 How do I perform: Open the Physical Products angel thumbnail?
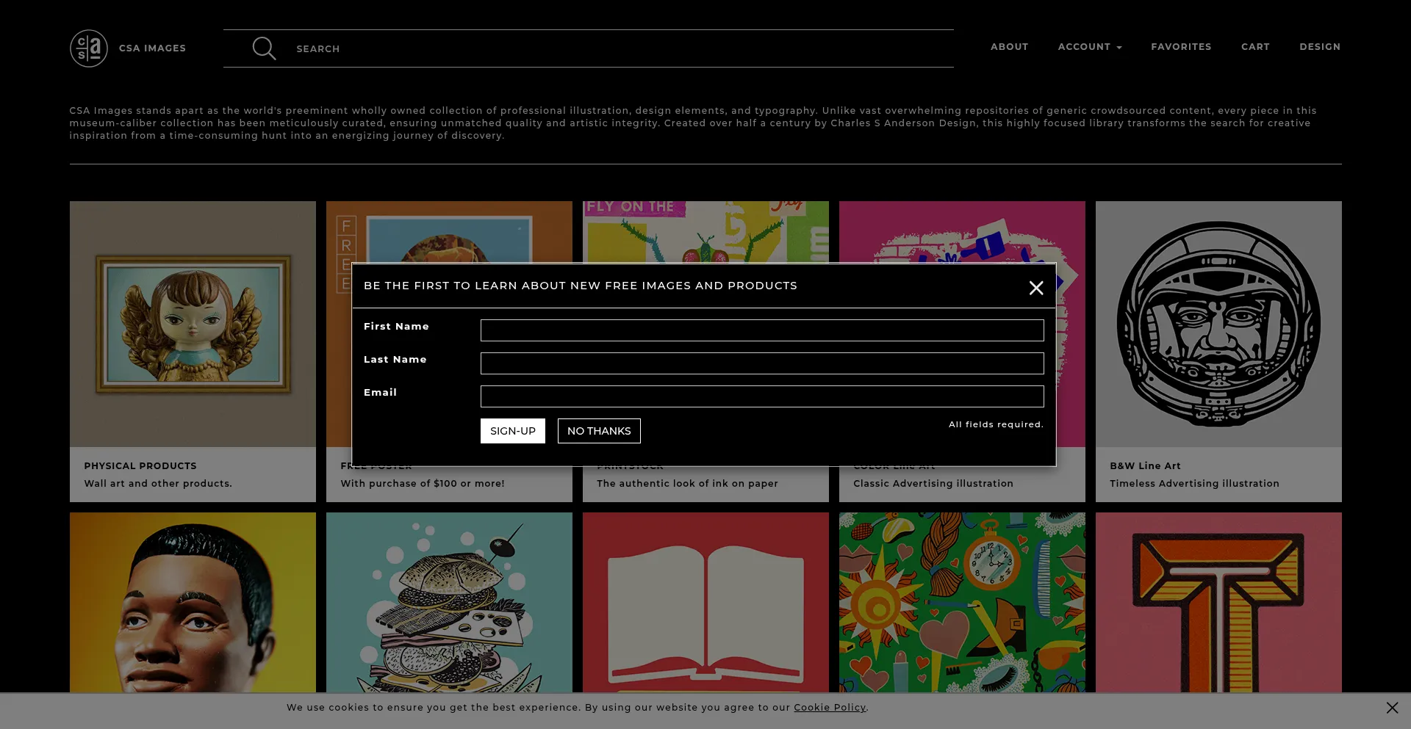(x=193, y=324)
